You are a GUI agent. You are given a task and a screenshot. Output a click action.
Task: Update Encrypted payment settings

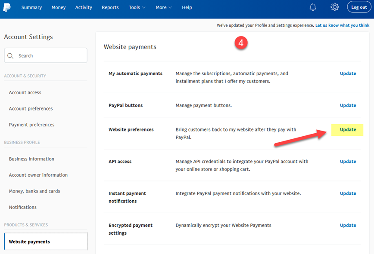[x=348, y=225]
